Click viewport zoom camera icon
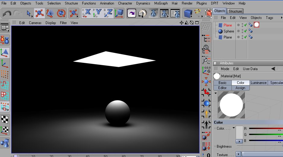 (x=187, y=23)
